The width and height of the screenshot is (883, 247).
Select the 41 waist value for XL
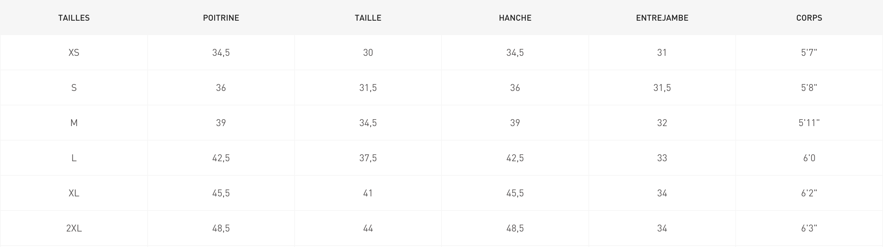click(368, 193)
